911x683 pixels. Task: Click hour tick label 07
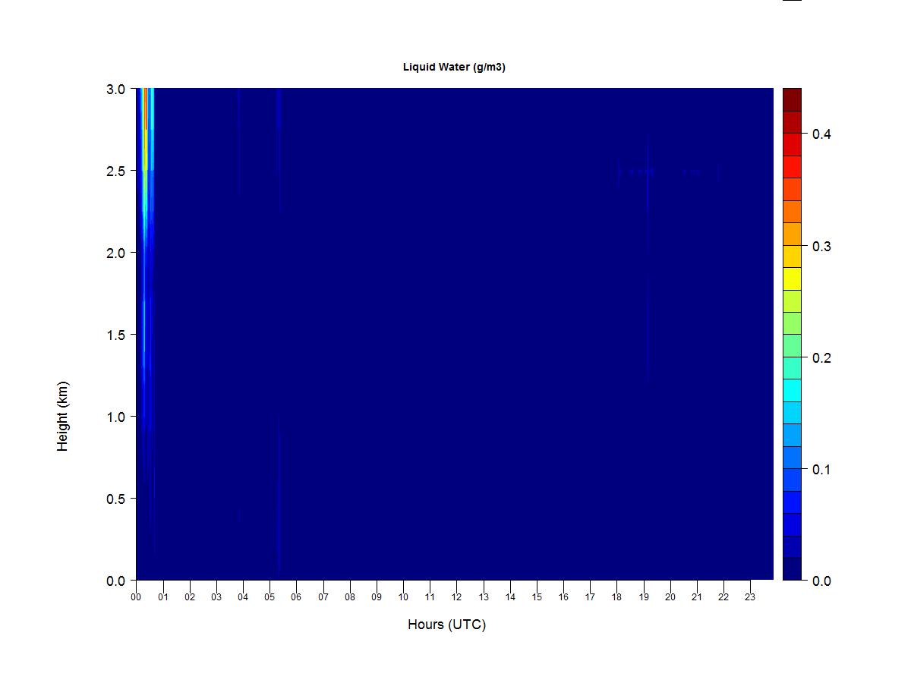323,597
